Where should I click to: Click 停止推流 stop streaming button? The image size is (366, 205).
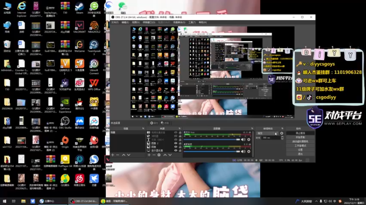tap(301, 133)
